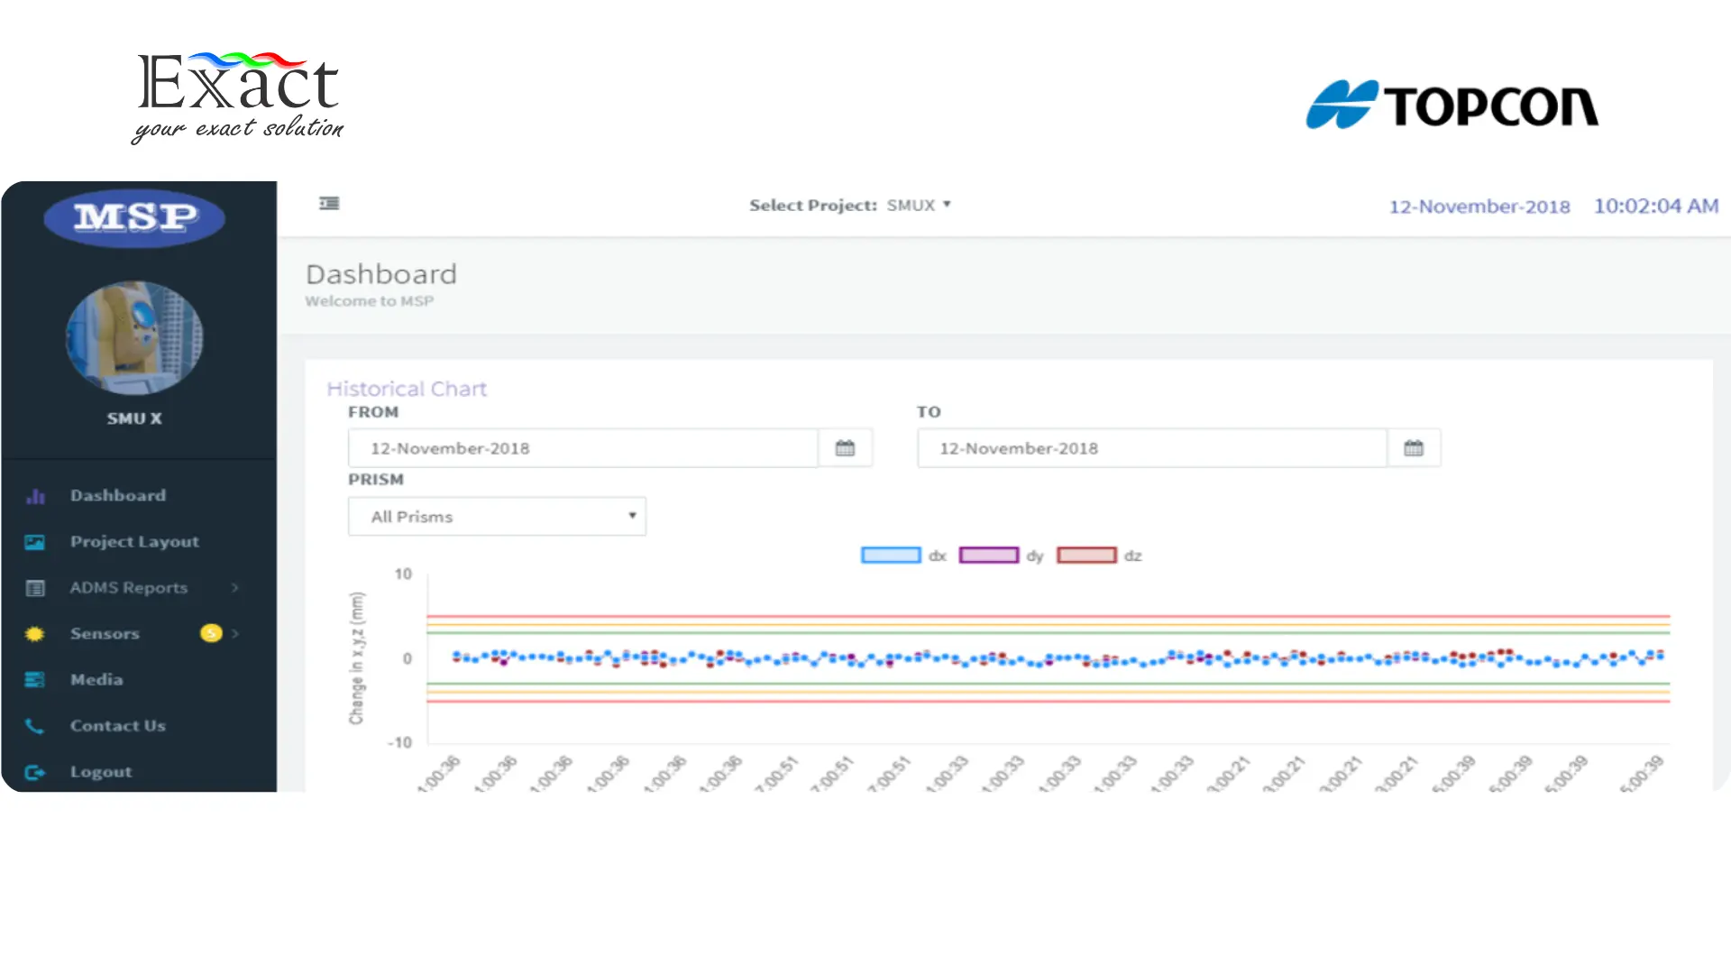Open the ADMS Reports menu item
Image resolution: width=1731 pixels, height=974 pixels.
pyautogui.click(x=129, y=588)
